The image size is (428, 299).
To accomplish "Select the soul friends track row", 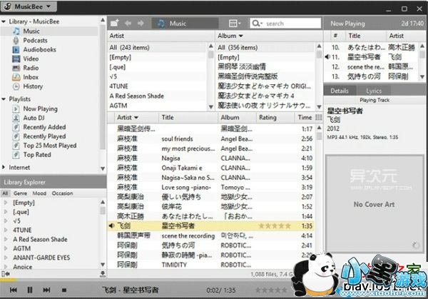I will tap(210, 138).
